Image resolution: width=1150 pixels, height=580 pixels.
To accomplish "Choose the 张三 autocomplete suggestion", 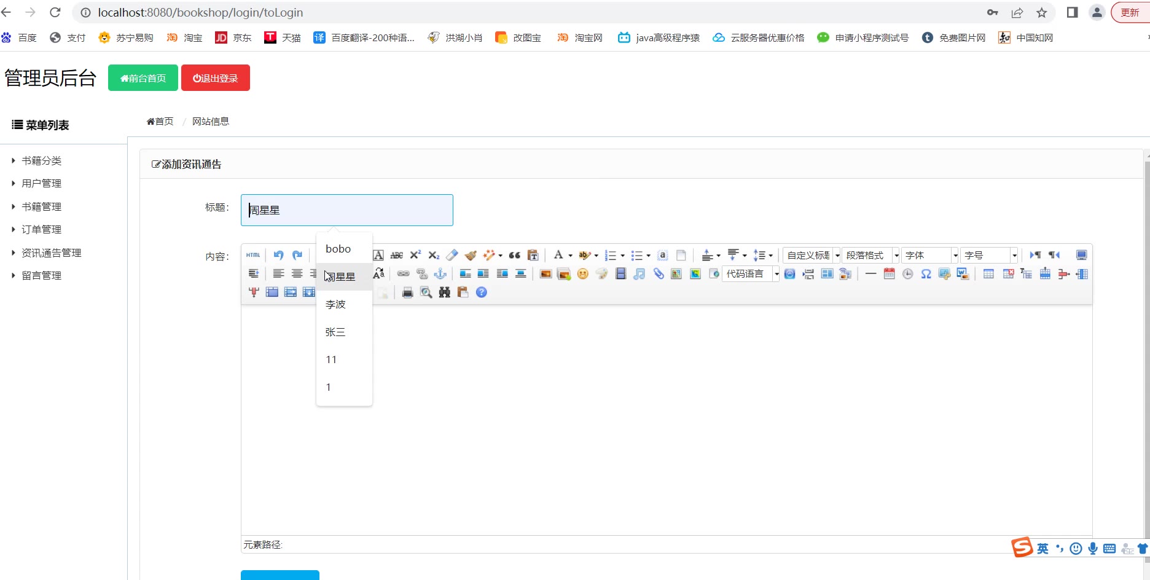I will (344, 332).
